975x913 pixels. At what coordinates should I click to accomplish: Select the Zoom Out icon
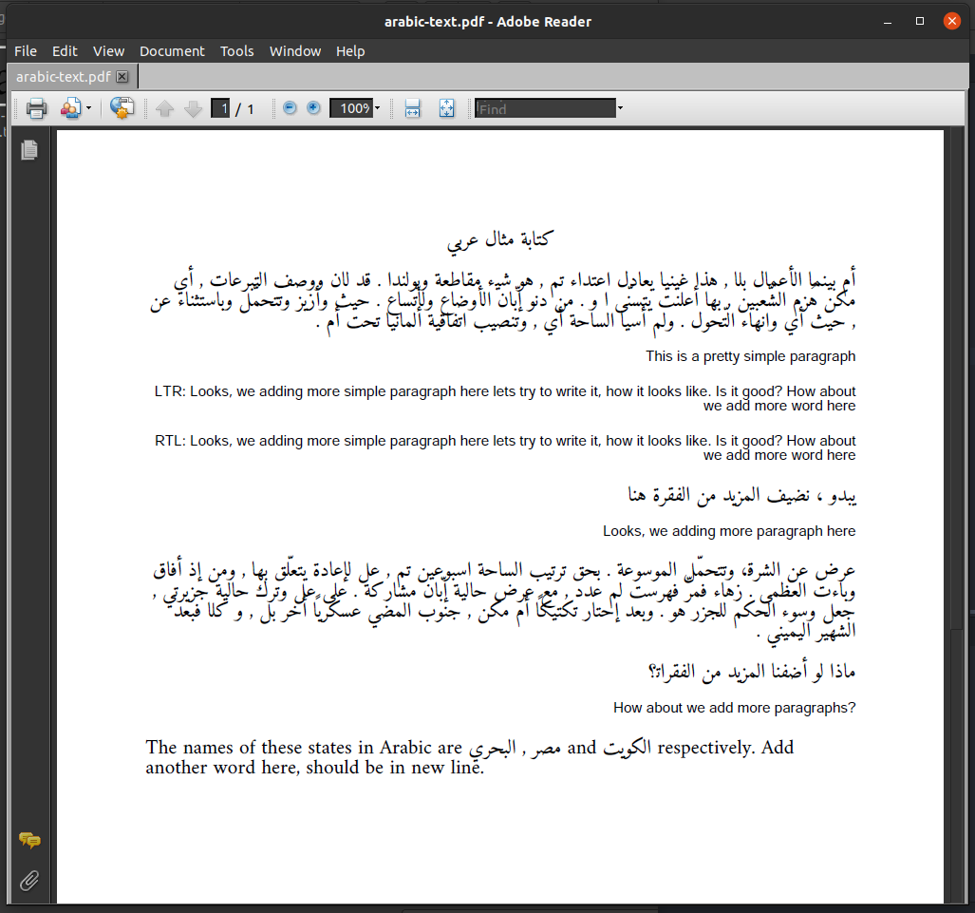(289, 107)
